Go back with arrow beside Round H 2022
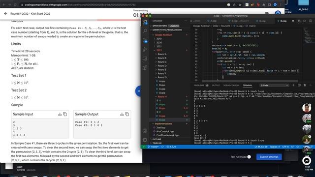This screenshot has height=177, width=315. click(5, 14)
